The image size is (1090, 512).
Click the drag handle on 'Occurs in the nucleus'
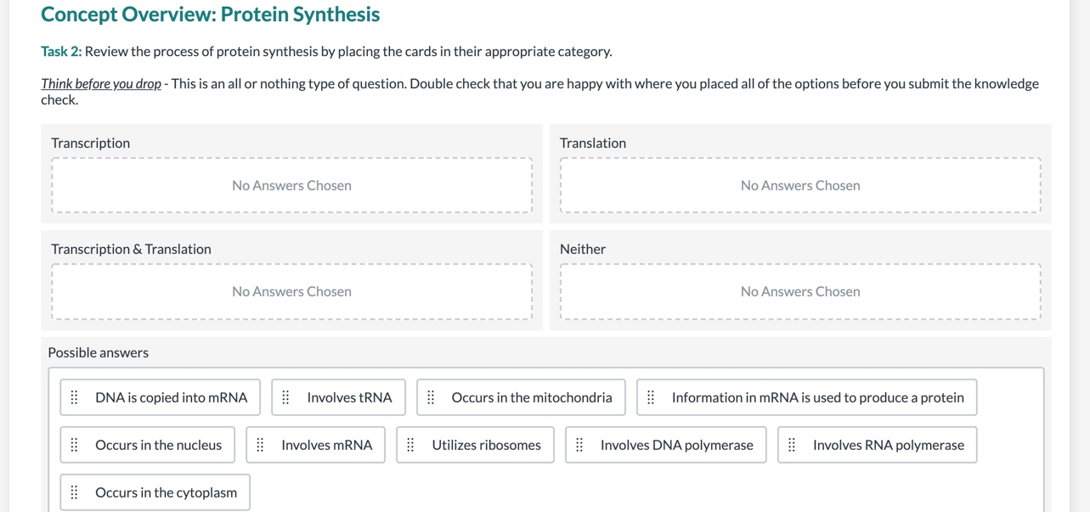(x=74, y=444)
